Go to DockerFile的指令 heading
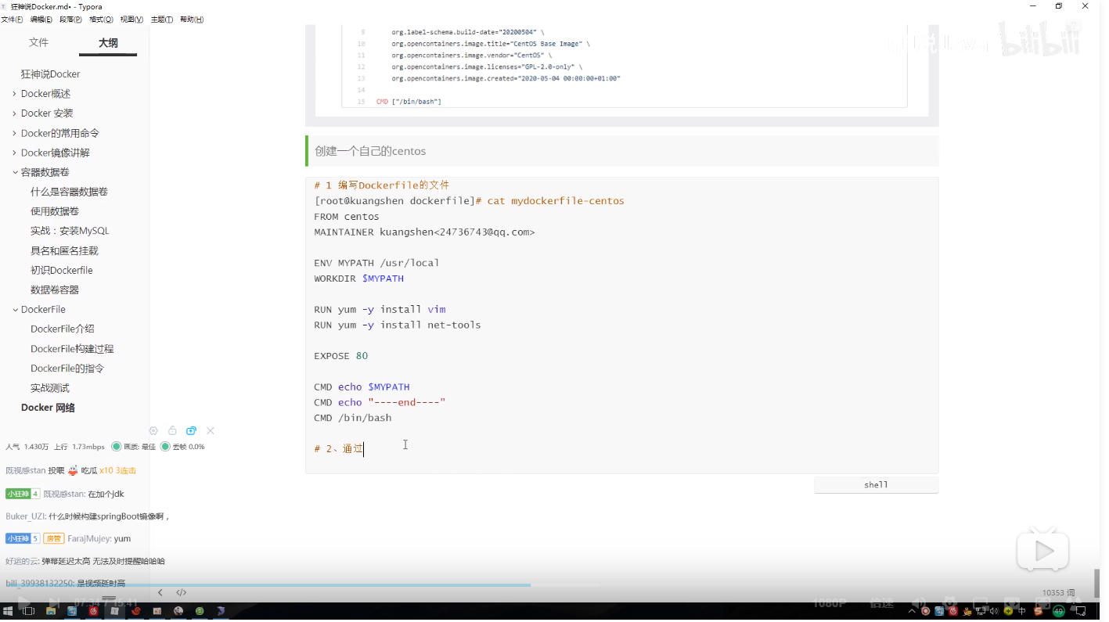 tap(67, 369)
